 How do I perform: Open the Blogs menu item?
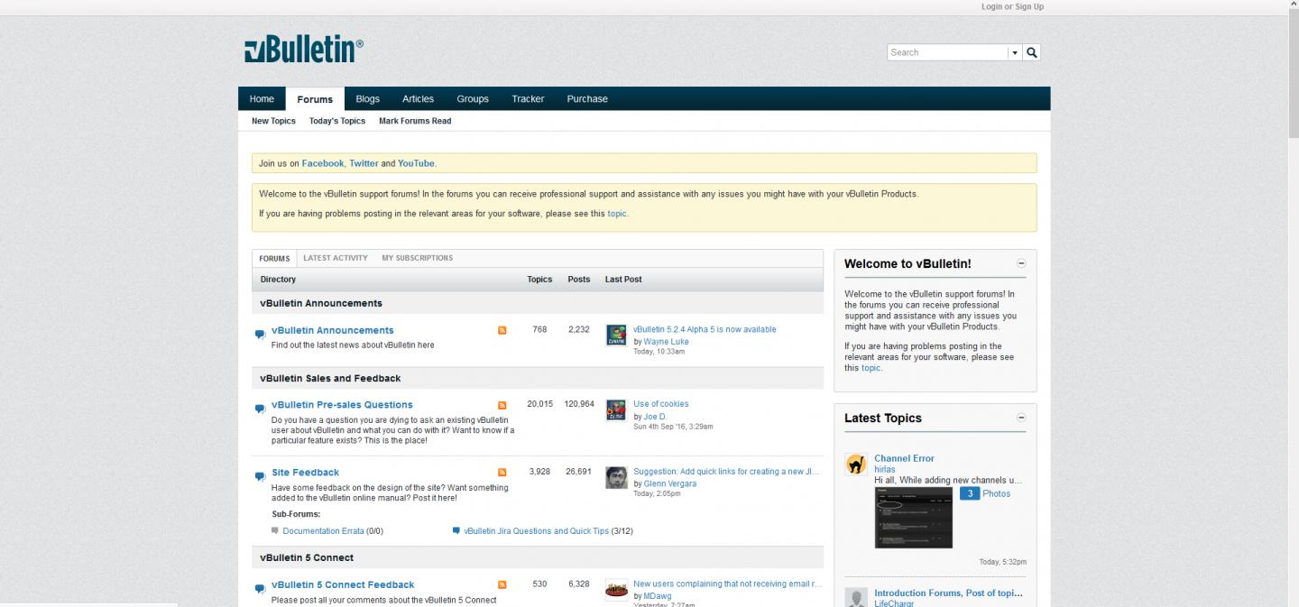tap(368, 99)
